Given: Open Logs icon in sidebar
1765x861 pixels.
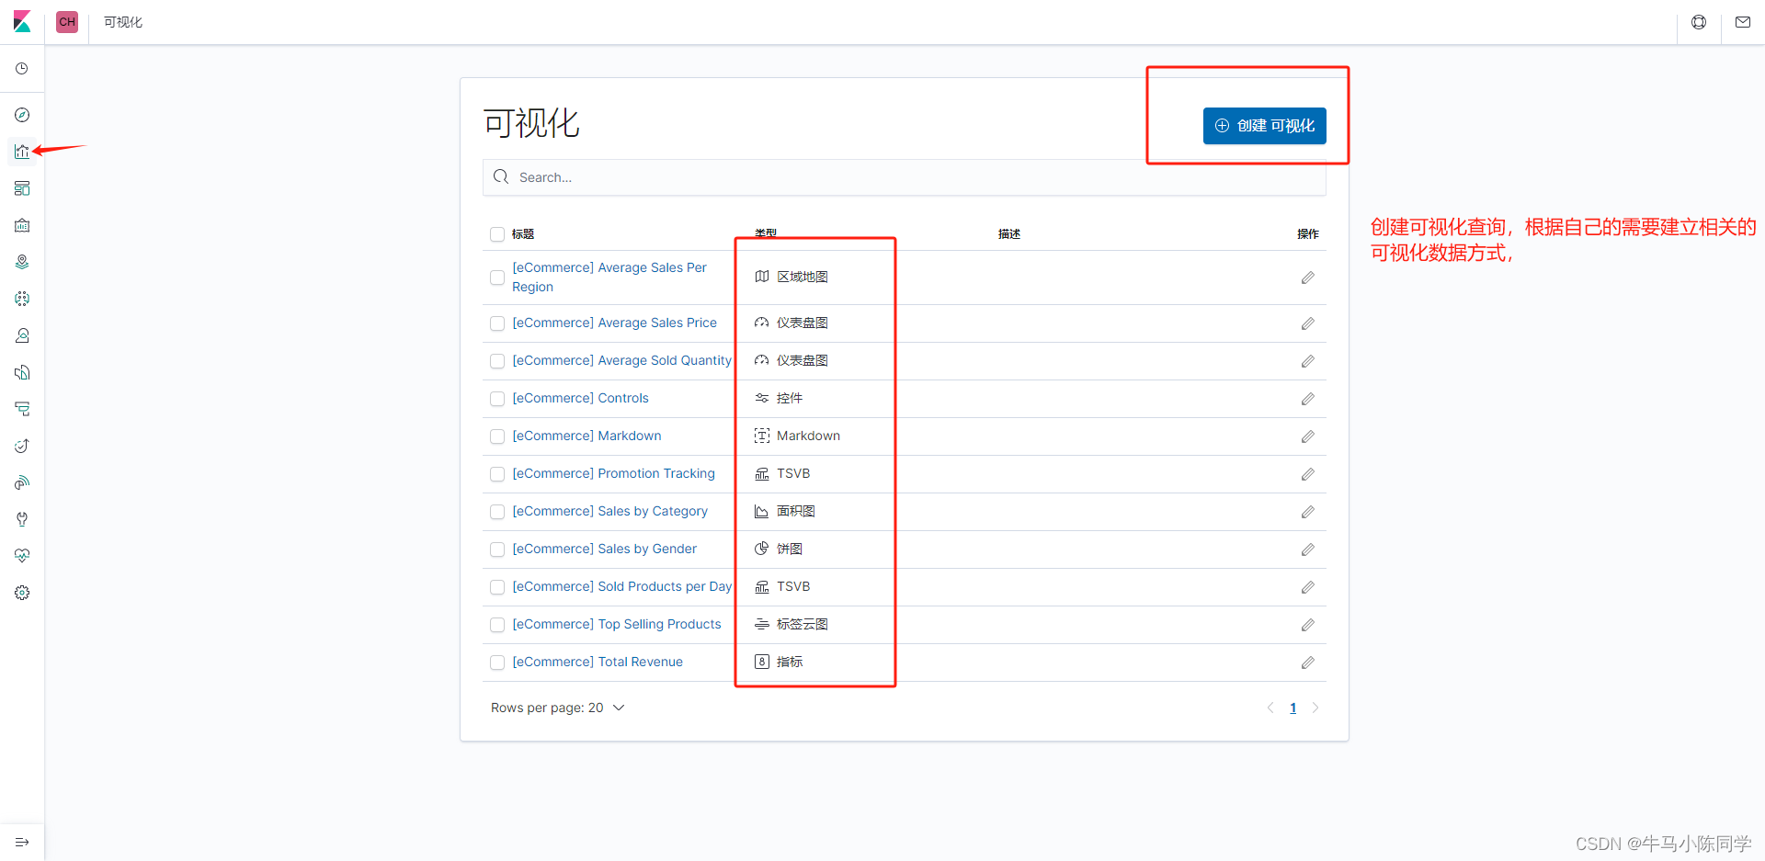Looking at the screenshot, I should [x=22, y=372].
